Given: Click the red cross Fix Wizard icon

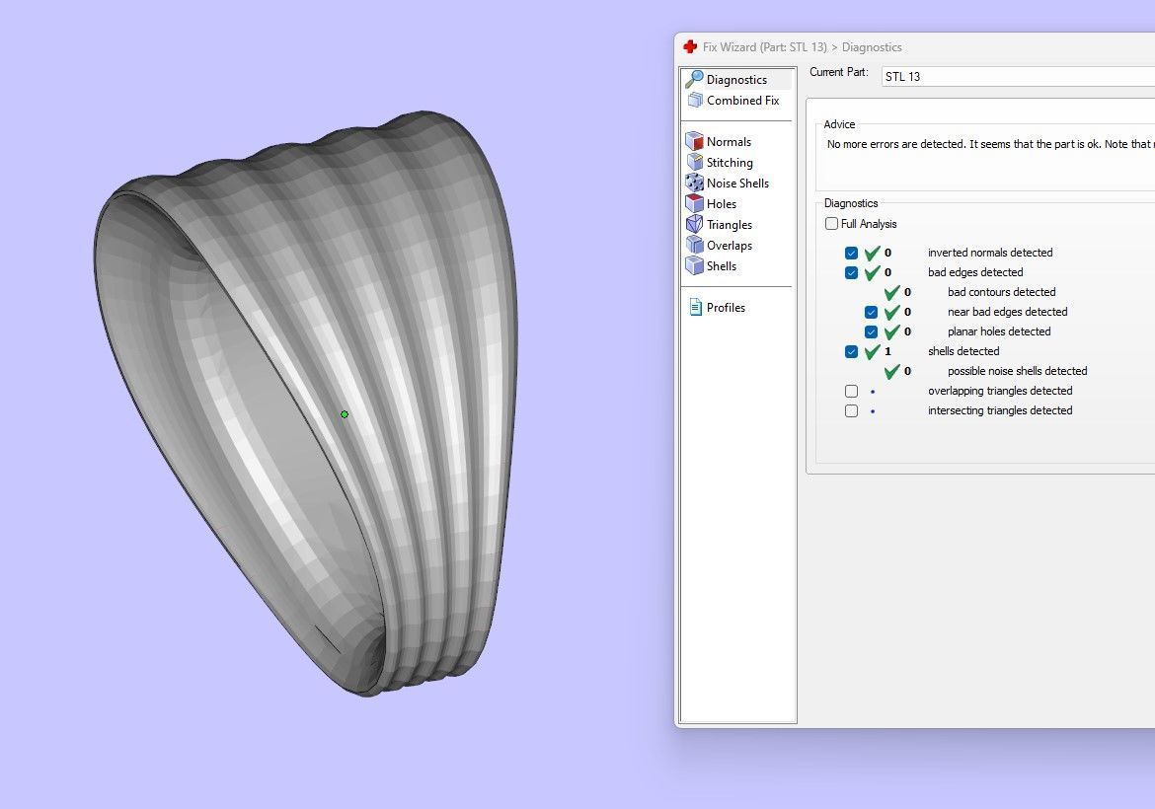Looking at the screenshot, I should (x=689, y=46).
